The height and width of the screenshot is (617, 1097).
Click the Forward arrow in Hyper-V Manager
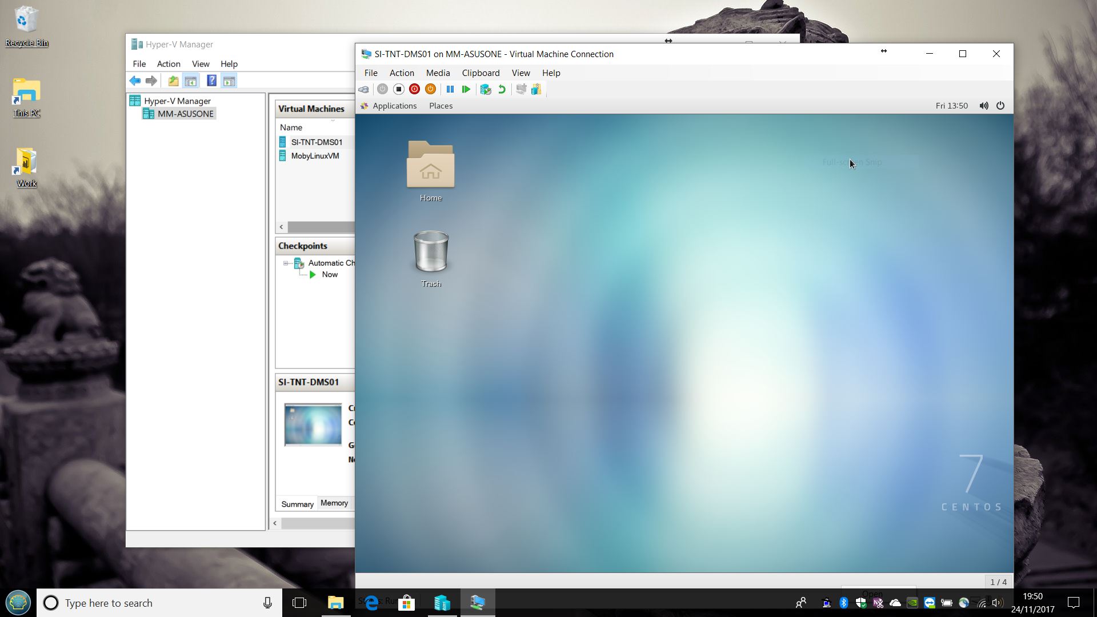coord(151,81)
